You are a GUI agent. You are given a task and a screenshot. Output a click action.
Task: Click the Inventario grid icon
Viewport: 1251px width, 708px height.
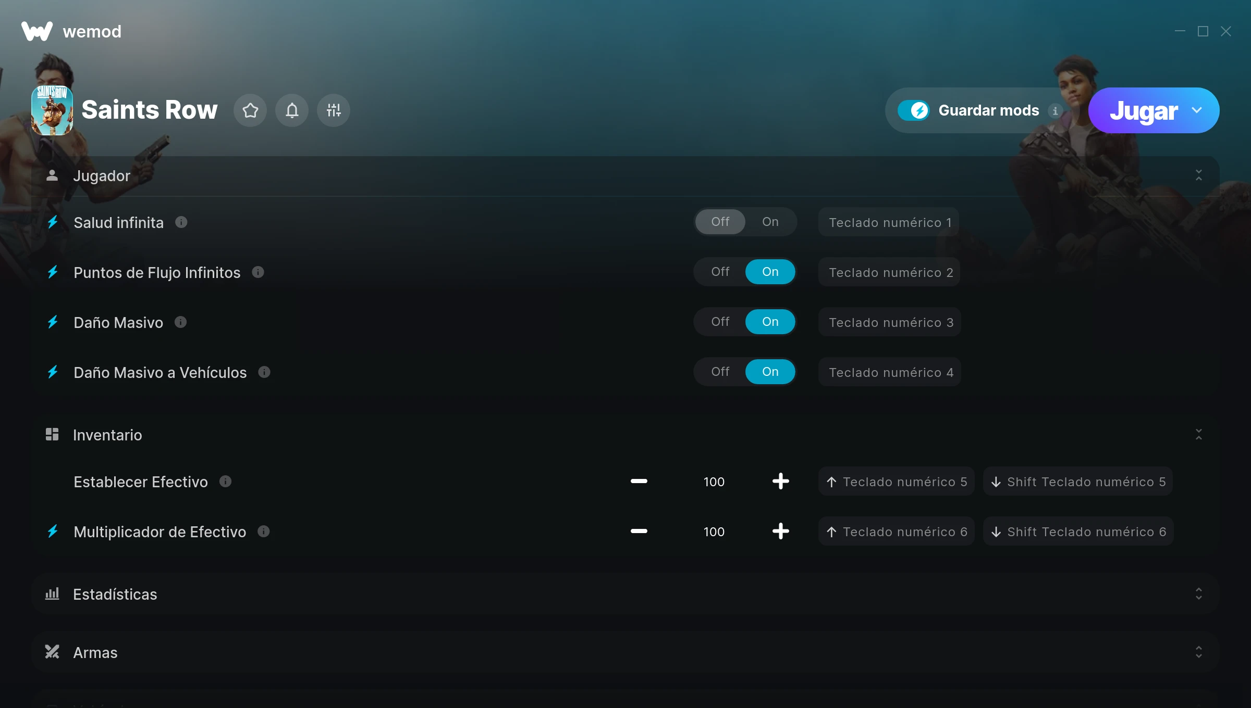52,435
